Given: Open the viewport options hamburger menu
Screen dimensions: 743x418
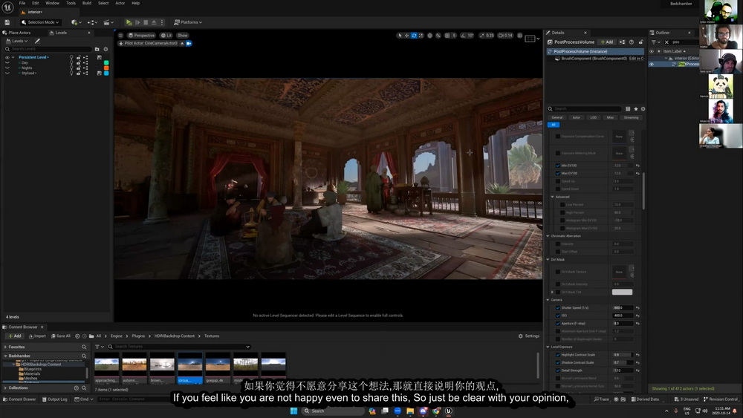Looking at the screenshot, I should tap(121, 36).
